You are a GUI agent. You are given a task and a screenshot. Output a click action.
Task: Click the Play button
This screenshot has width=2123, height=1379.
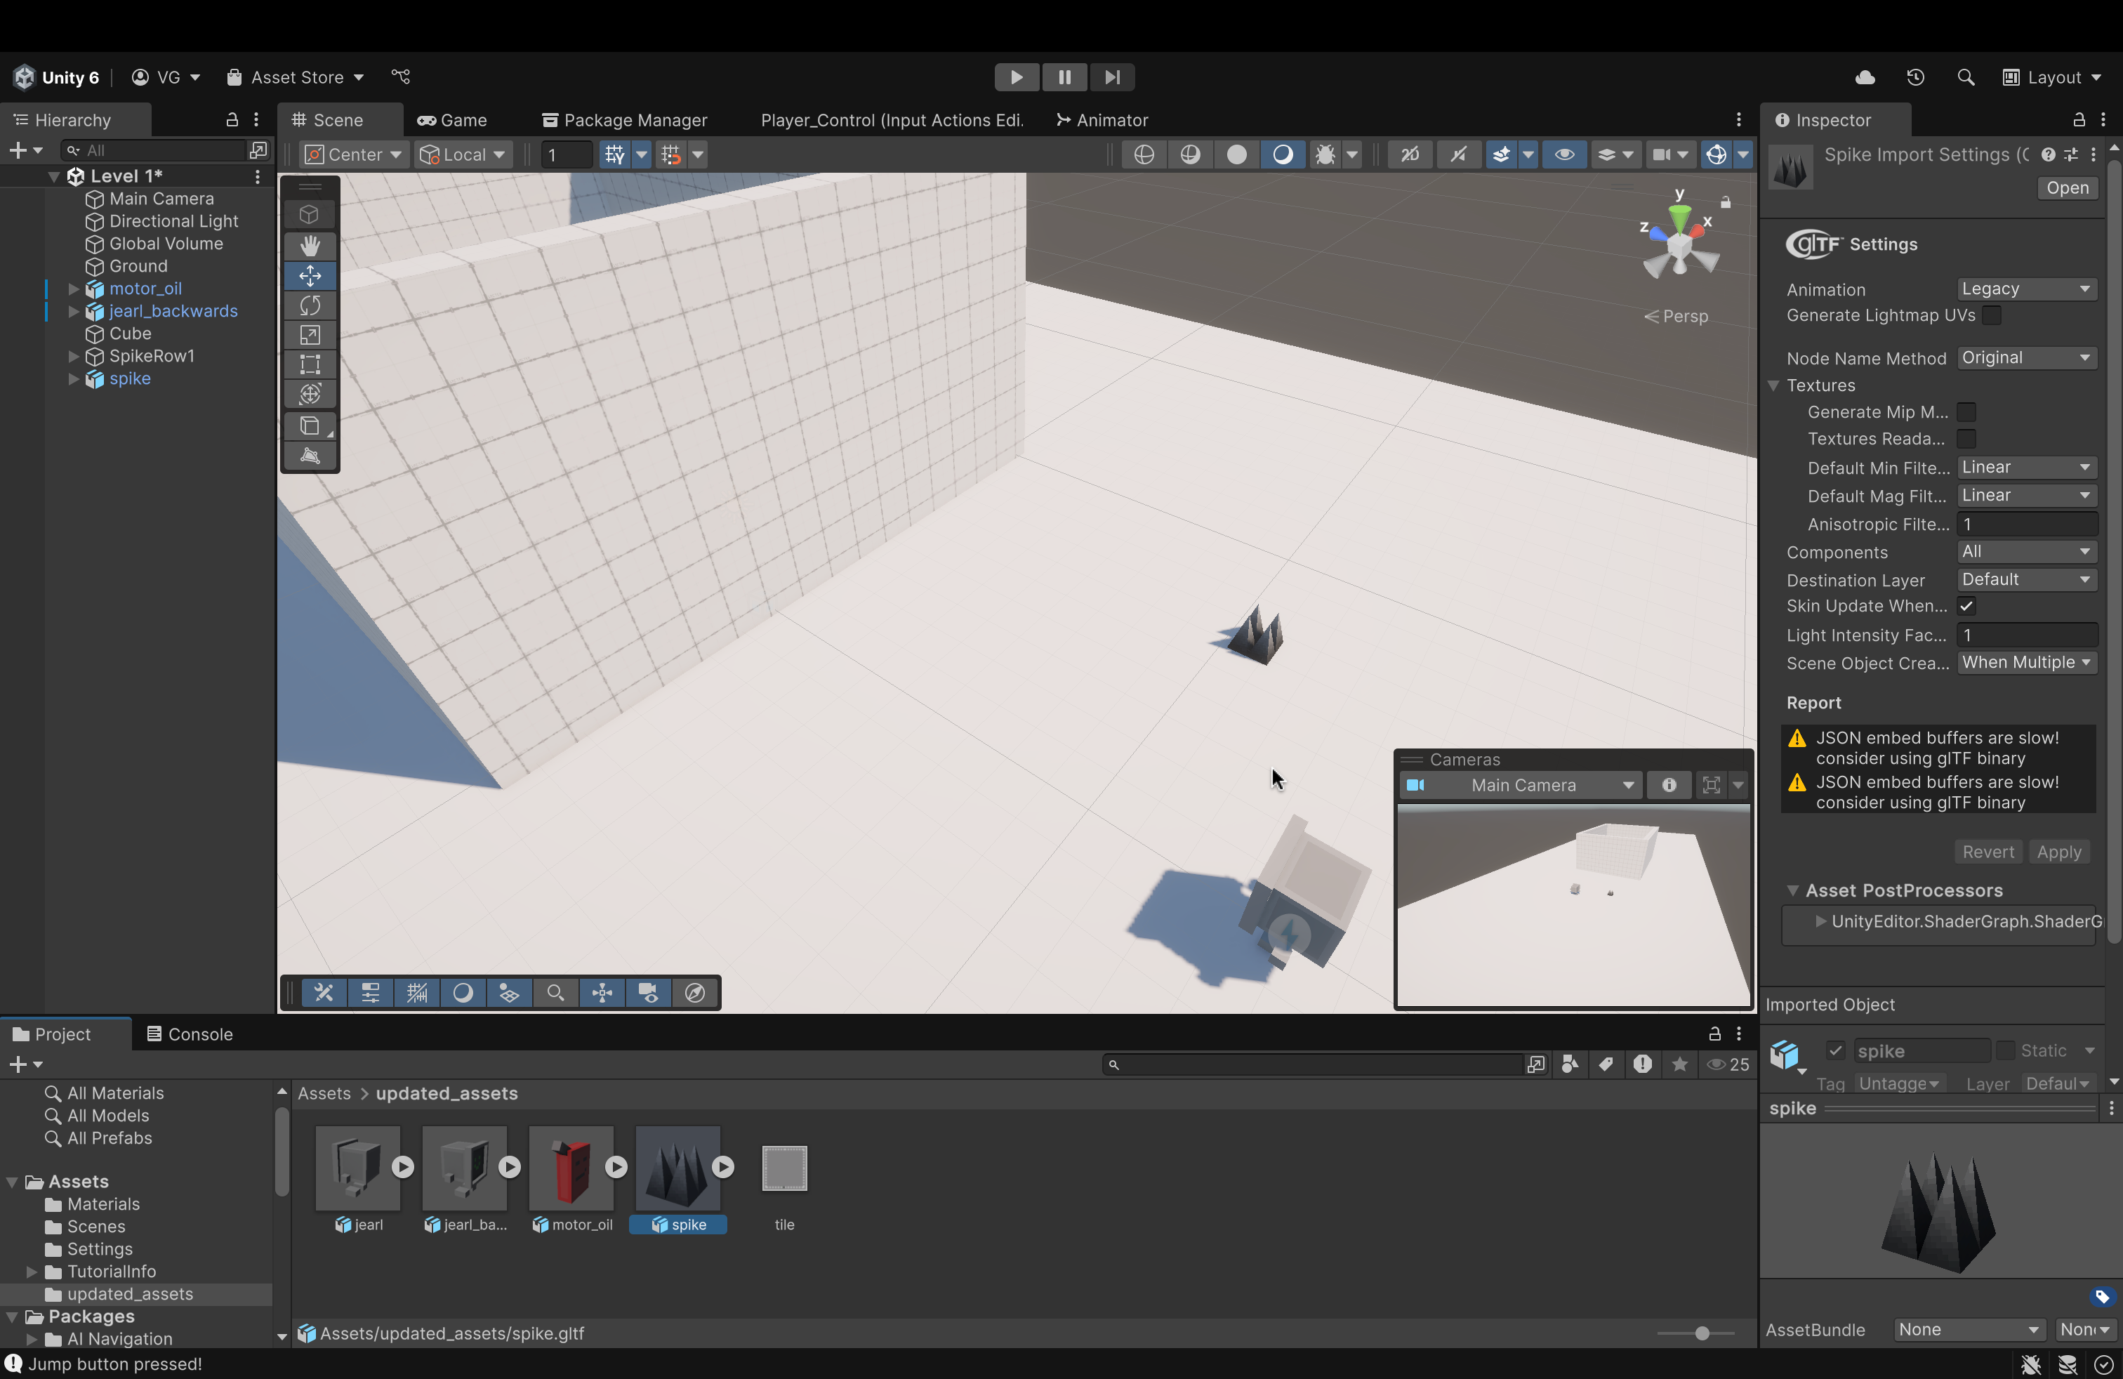[x=1016, y=78]
